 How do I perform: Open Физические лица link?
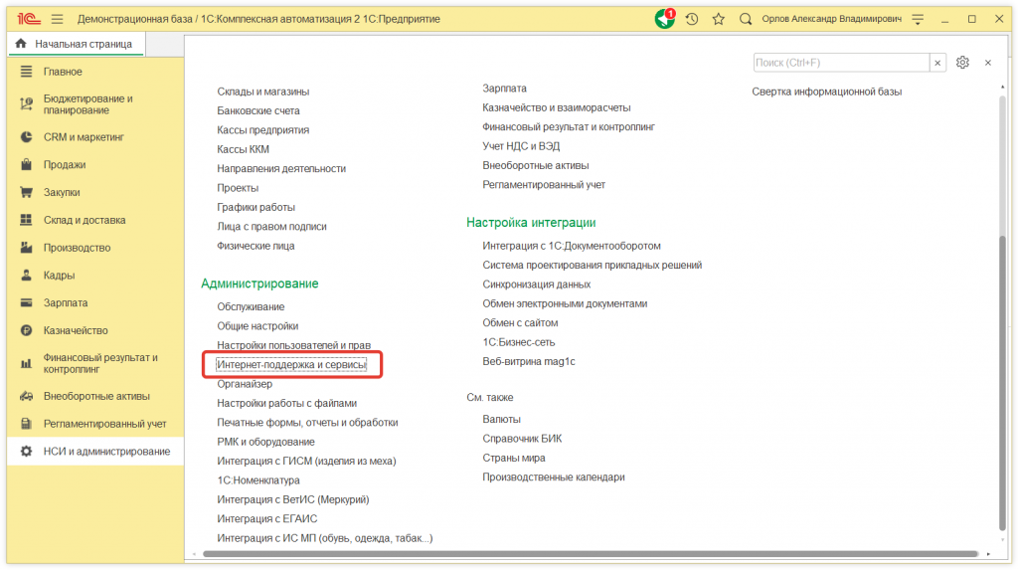[255, 246]
